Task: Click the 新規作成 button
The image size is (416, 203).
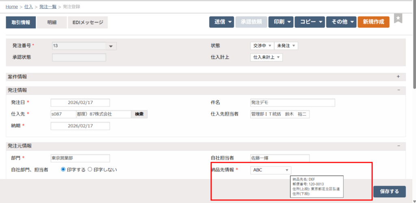Action: click(373, 22)
